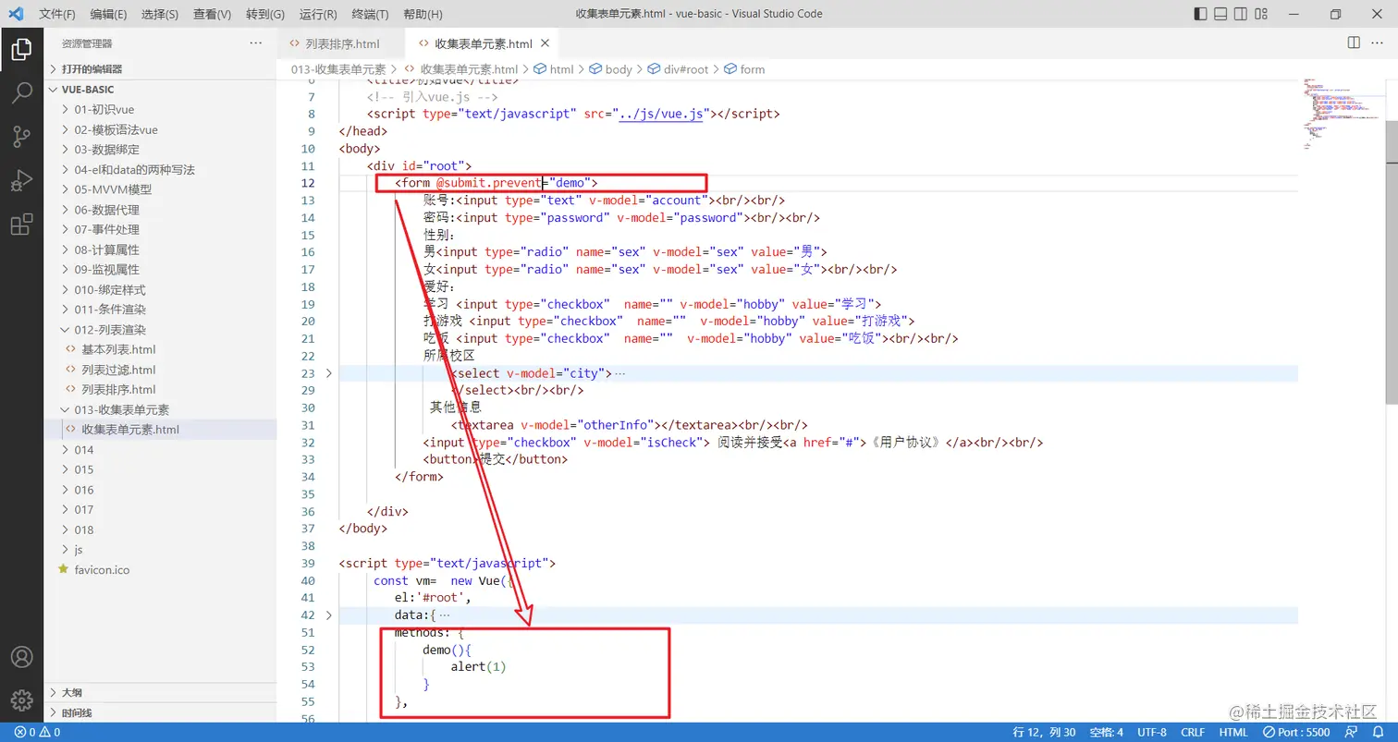Image resolution: width=1398 pixels, height=742 pixels.
Task: Switch to the 列表排序.html tab
Action: tap(342, 43)
